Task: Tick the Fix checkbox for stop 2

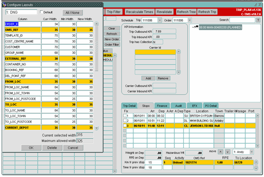Action: (125, 121)
